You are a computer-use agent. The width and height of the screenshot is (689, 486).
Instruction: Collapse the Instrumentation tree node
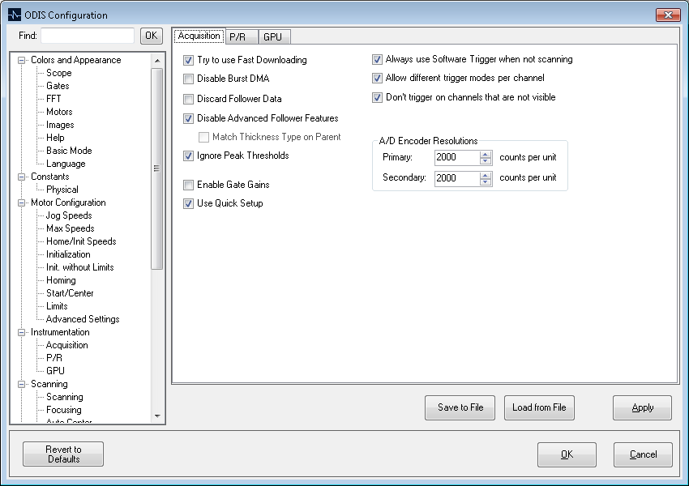point(22,332)
